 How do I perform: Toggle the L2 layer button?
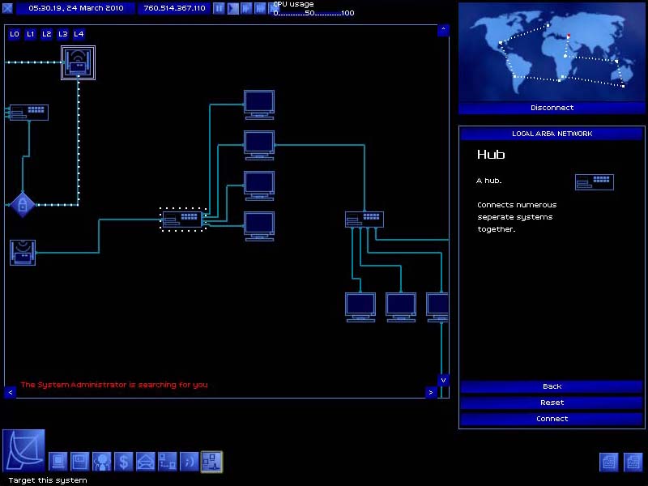click(x=47, y=34)
